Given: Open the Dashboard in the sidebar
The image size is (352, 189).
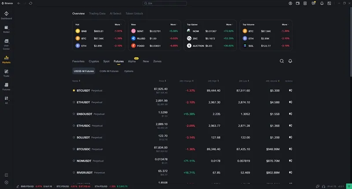Looking at the screenshot, I should [x=6, y=15].
